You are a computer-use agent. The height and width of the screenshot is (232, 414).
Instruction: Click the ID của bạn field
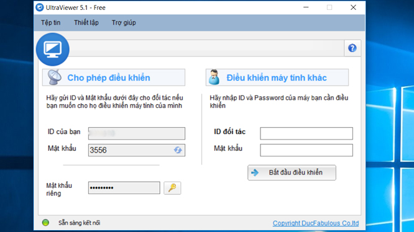137,133
